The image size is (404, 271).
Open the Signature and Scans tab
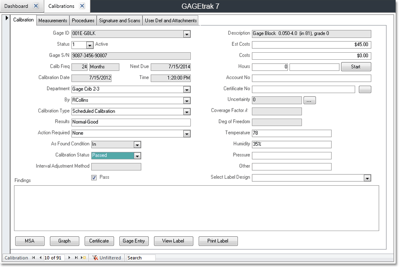point(119,20)
